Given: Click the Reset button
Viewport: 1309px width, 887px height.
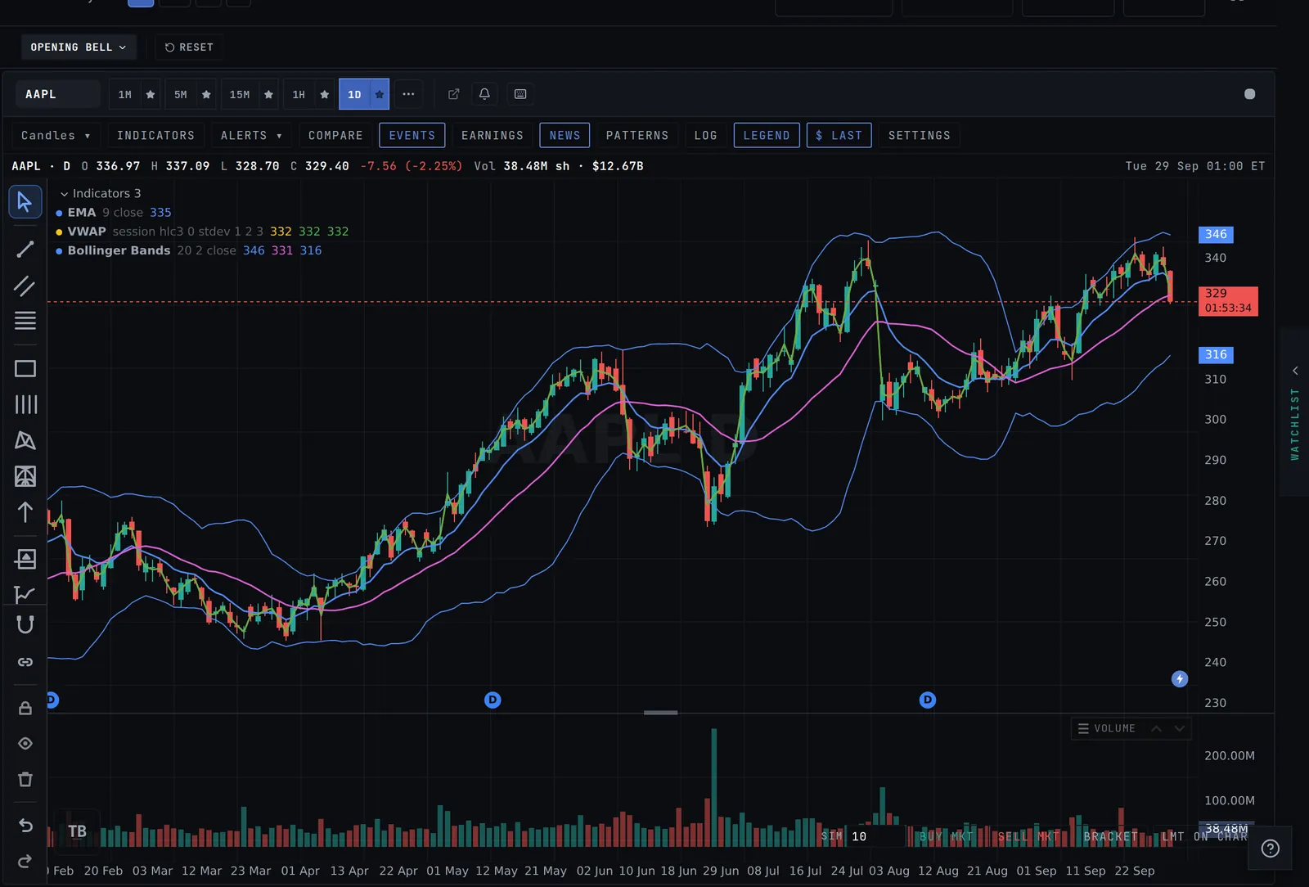Looking at the screenshot, I should pos(189,47).
